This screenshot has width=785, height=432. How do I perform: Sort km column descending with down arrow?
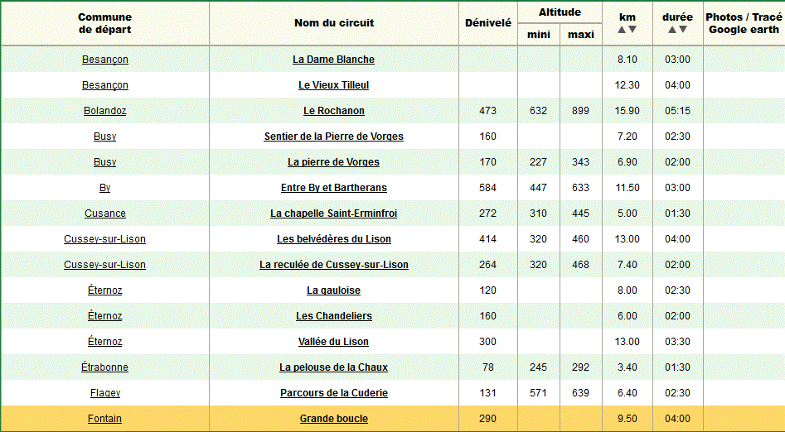coord(632,30)
